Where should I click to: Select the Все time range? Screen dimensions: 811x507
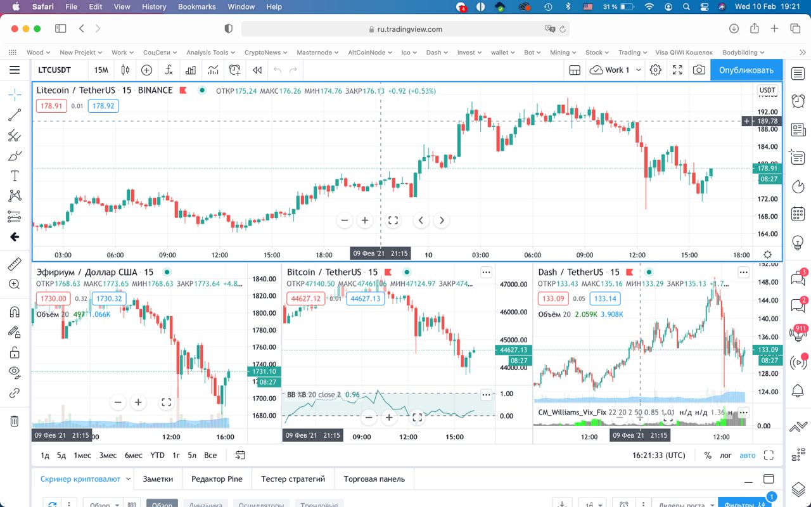coord(210,455)
